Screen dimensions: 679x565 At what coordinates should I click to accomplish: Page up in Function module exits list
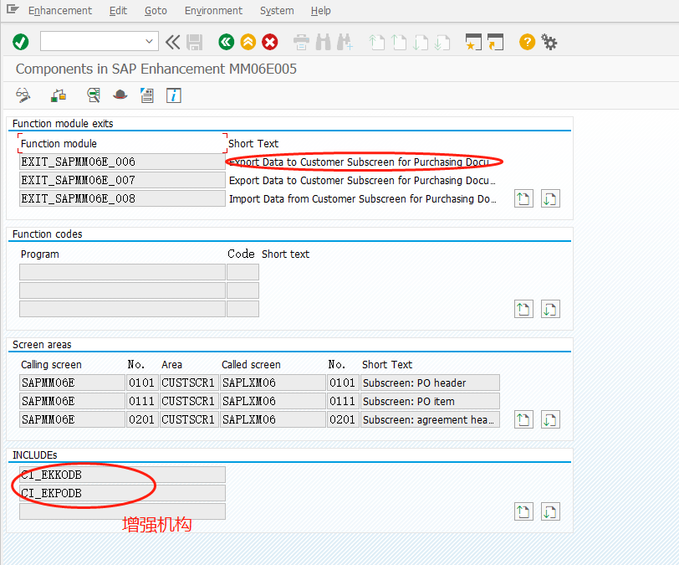tap(523, 198)
